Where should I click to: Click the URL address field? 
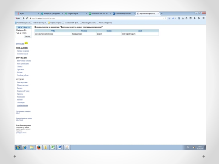point(96,18)
